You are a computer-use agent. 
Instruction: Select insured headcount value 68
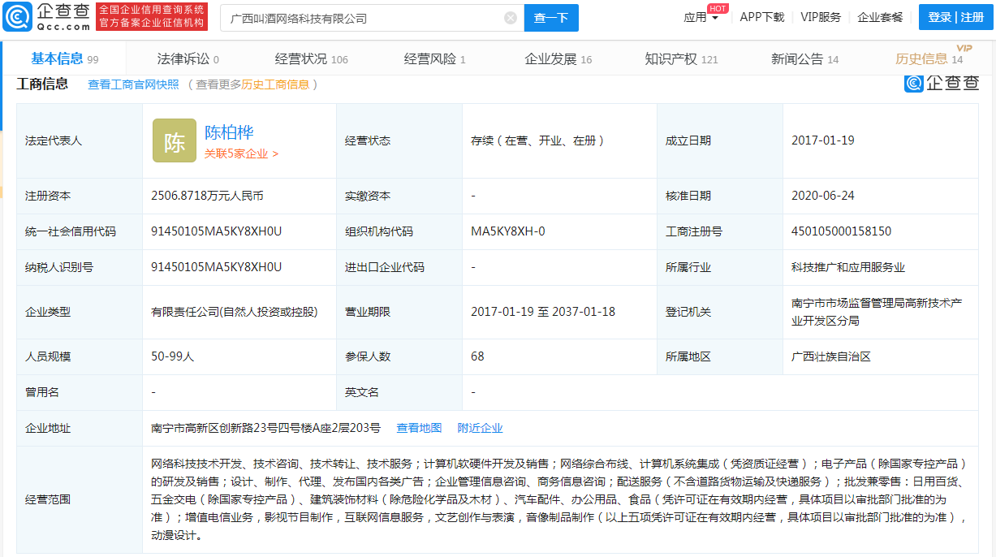pyautogui.click(x=477, y=356)
